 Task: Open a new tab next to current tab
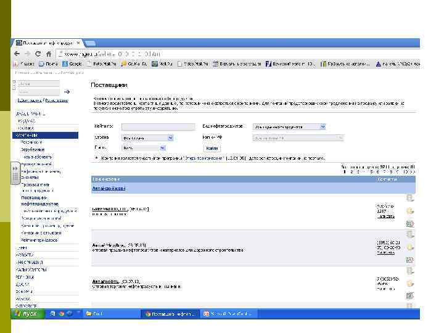(90, 43)
